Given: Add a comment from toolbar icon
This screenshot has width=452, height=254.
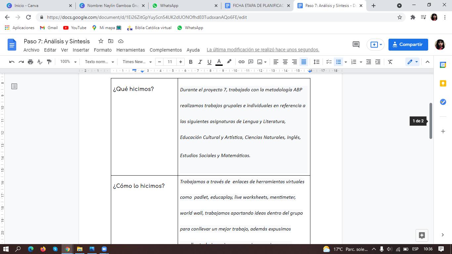Looking at the screenshot, I should pos(251,62).
